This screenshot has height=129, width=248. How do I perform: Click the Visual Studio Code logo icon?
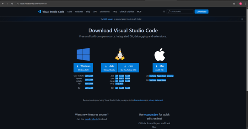coord(39,12)
